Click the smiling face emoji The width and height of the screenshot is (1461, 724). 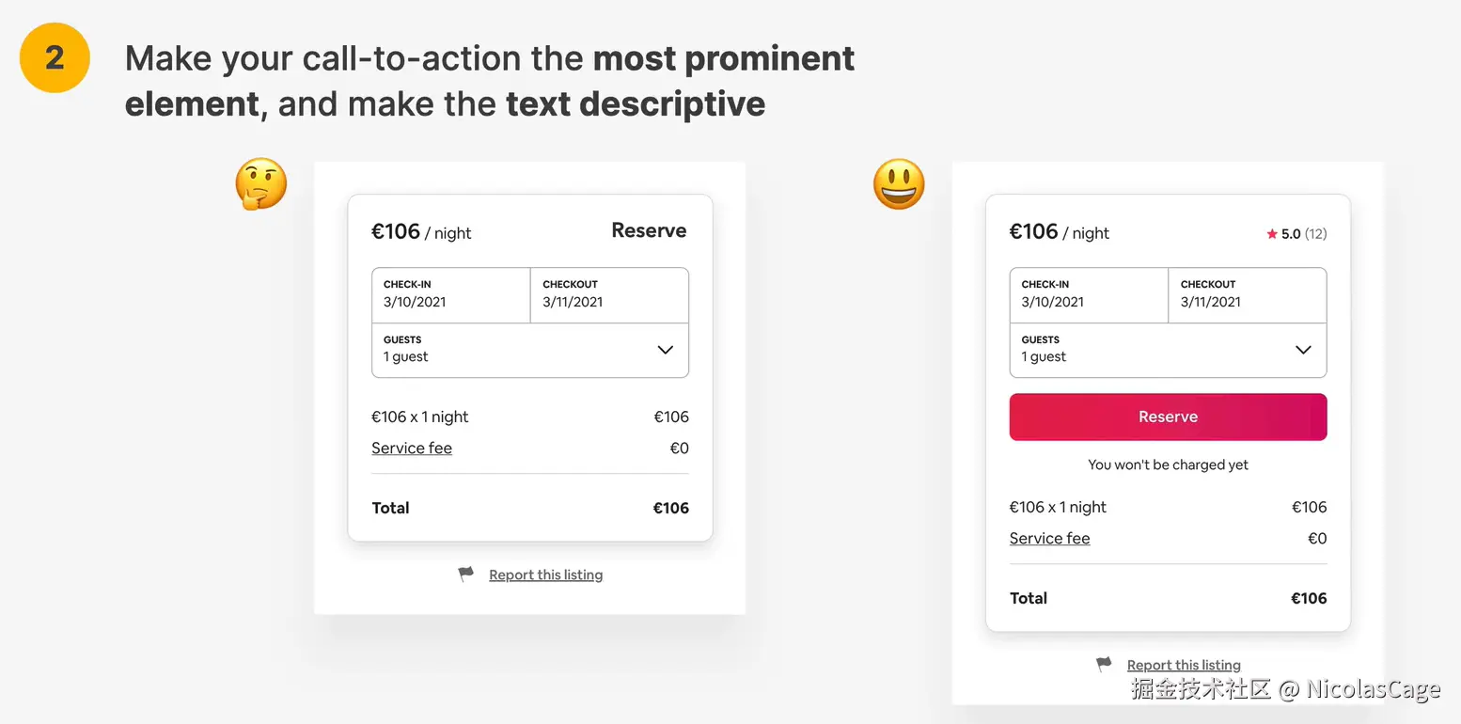click(x=899, y=183)
